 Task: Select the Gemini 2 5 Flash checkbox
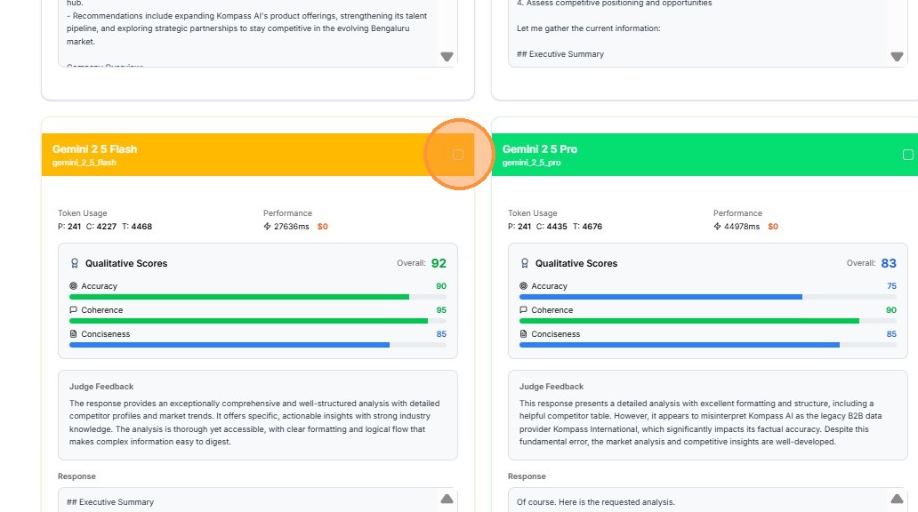coord(458,155)
